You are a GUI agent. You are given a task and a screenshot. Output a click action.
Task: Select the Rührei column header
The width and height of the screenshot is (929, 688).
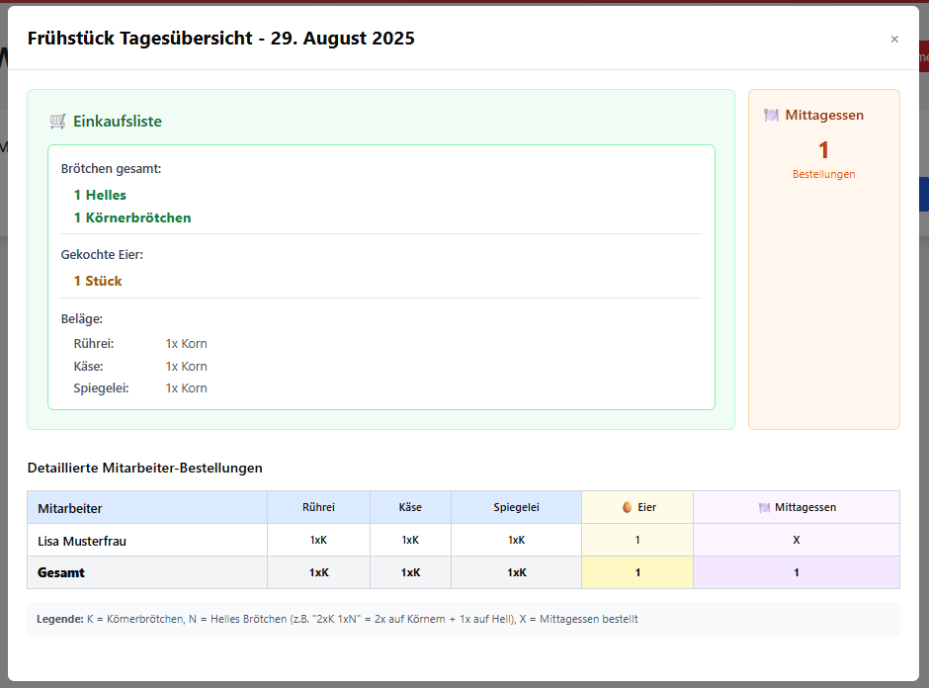[318, 507]
